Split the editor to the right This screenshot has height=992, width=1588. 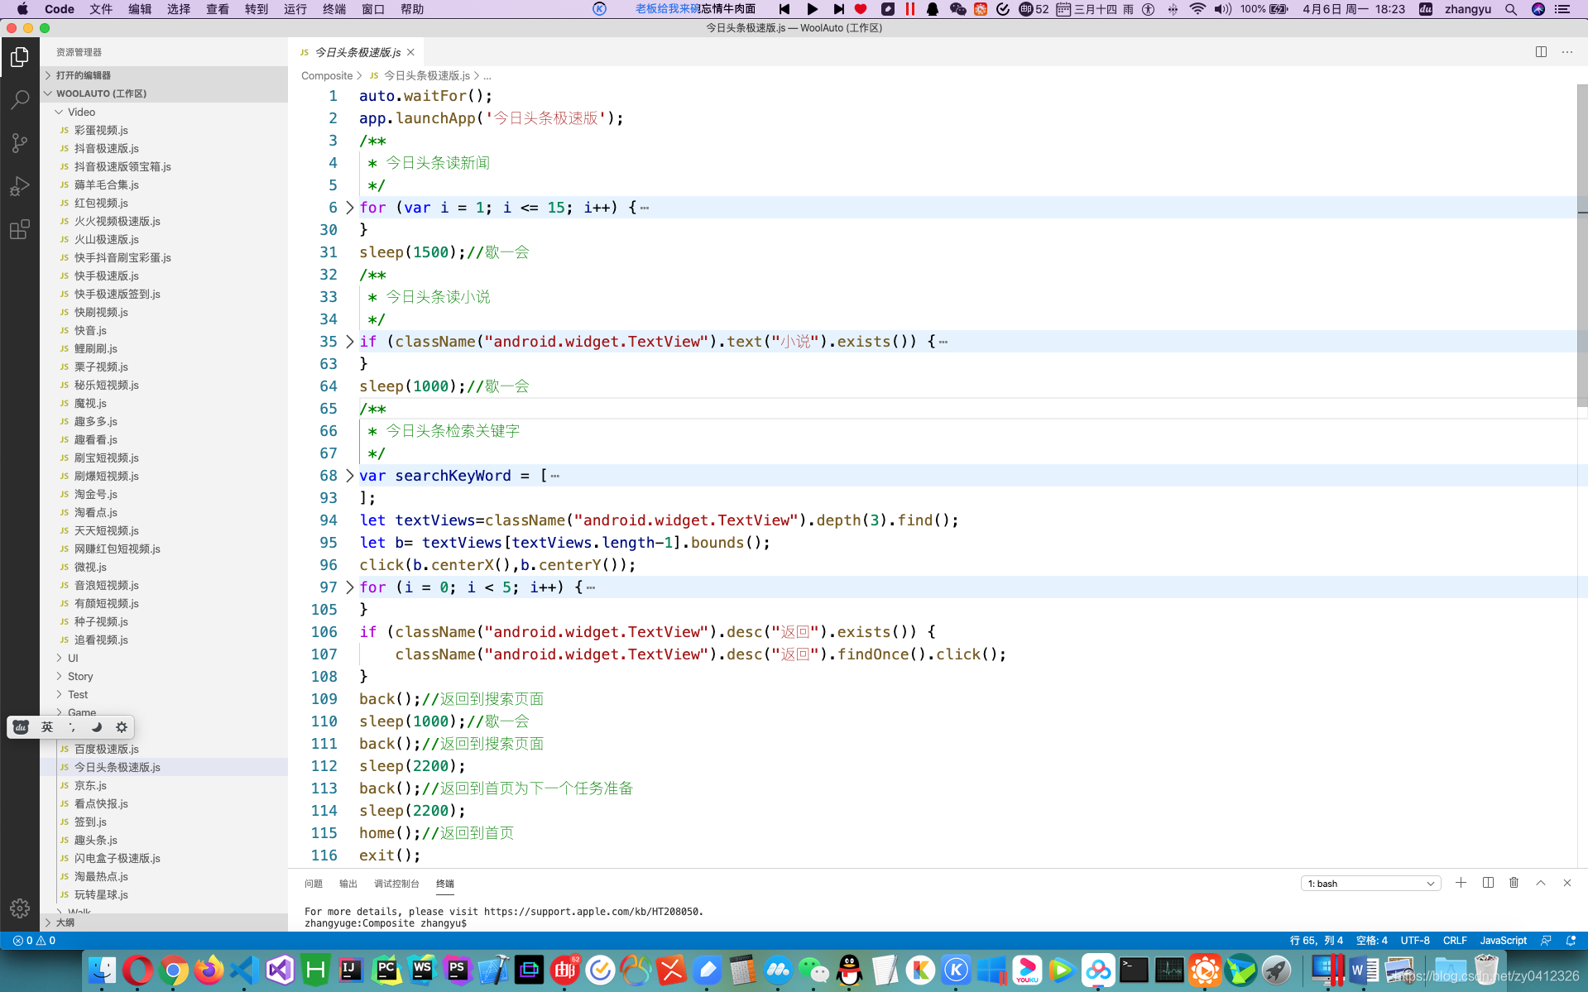pyautogui.click(x=1541, y=52)
